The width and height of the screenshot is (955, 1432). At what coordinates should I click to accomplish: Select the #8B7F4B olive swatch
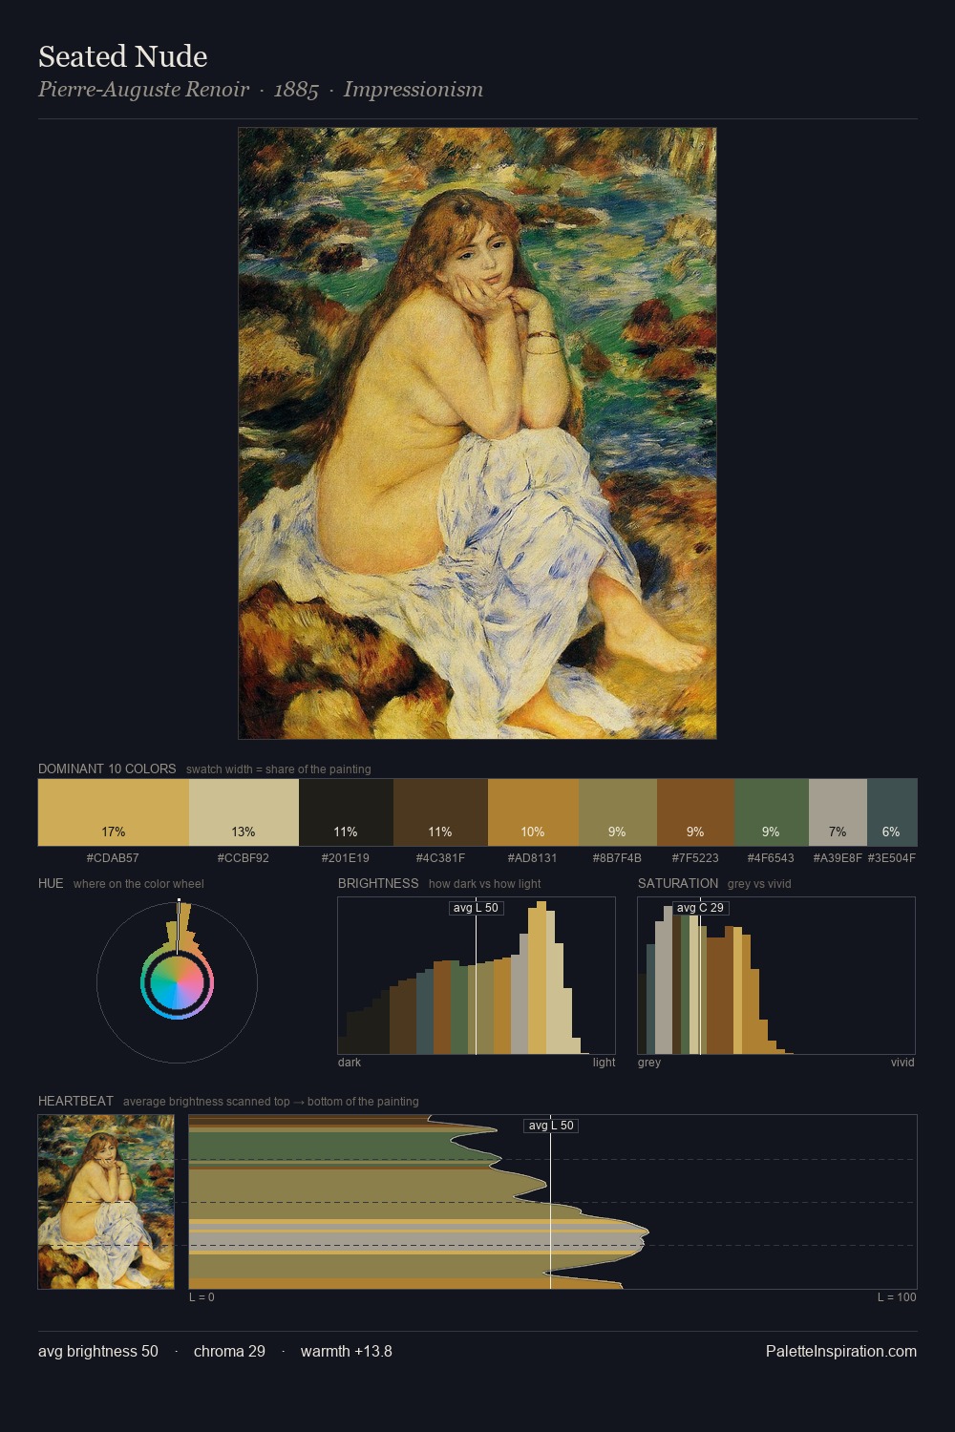click(x=618, y=812)
